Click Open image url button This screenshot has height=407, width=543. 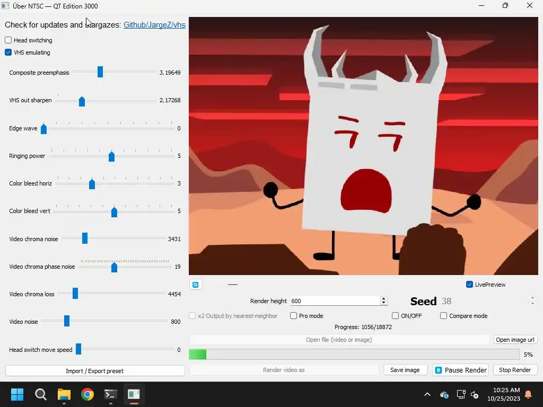point(515,340)
